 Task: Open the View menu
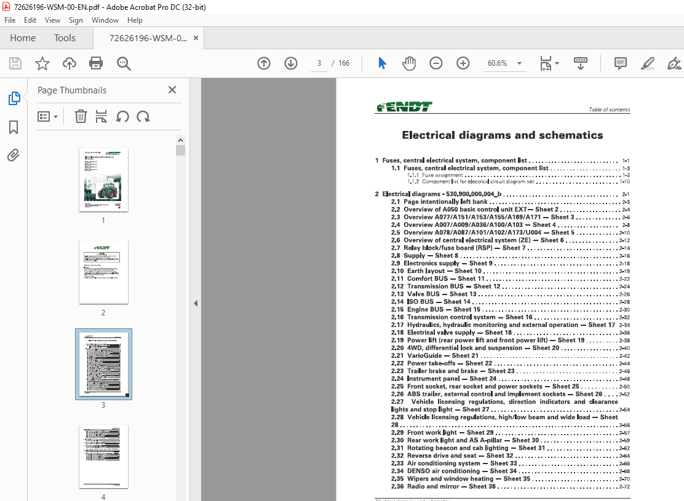coord(52,20)
